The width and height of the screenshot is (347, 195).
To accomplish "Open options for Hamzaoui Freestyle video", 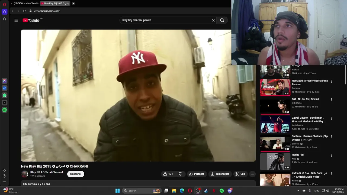I will (331, 81).
